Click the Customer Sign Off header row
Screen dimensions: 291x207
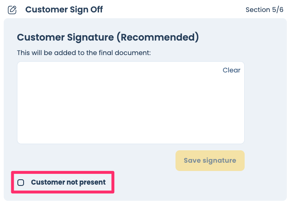pos(145,10)
